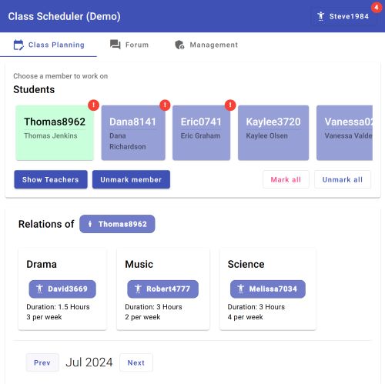Open the Robert4777 teacher chip under Music

162,289
